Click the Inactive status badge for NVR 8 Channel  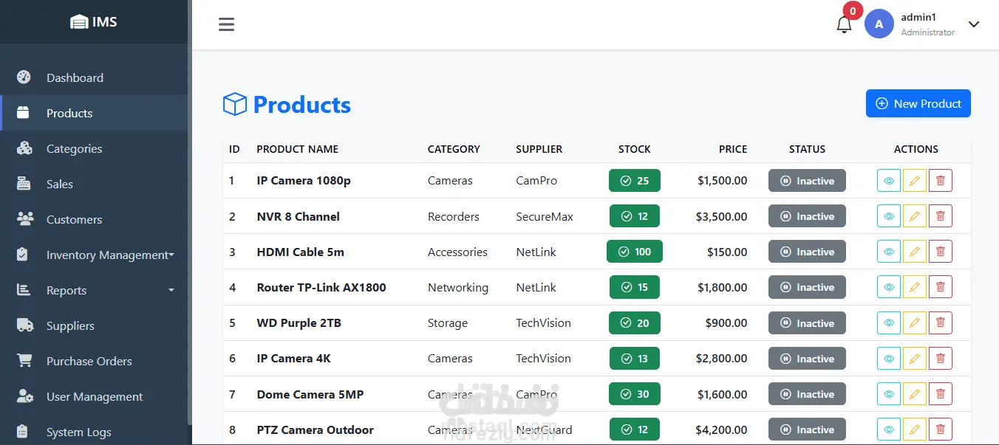[807, 216]
